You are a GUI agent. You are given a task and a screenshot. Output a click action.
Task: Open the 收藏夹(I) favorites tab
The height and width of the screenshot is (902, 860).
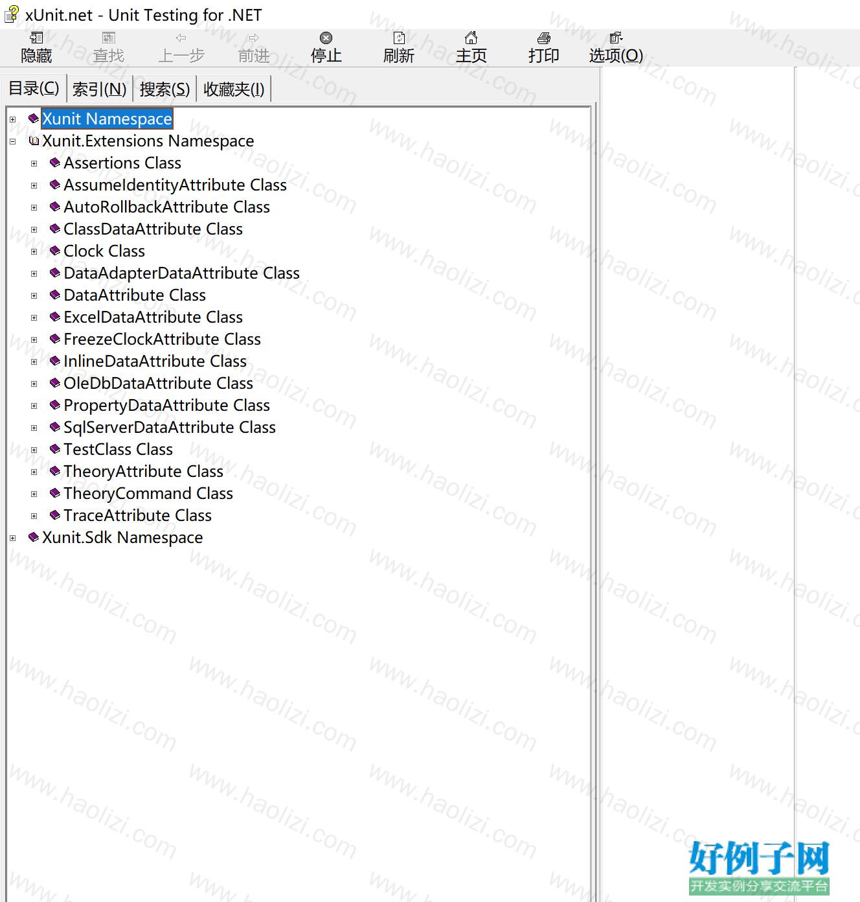[x=234, y=89]
